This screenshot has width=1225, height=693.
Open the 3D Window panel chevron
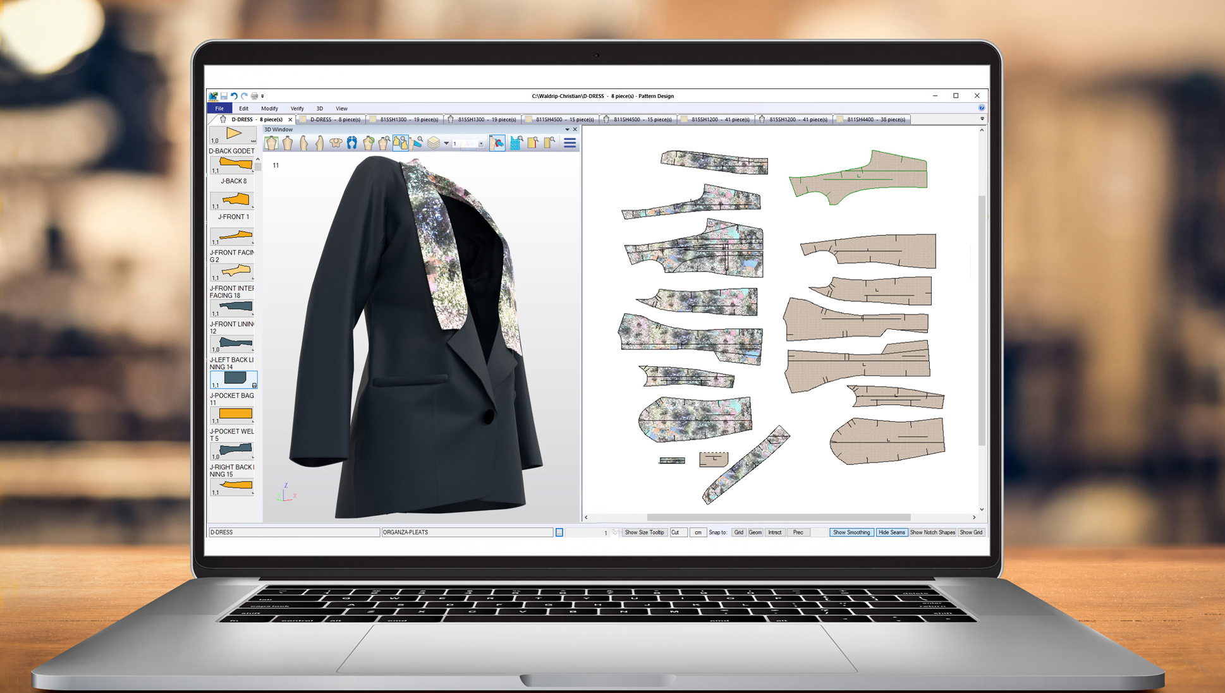click(x=566, y=130)
